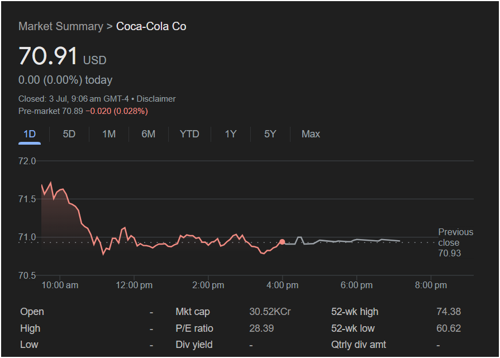Open the Market Summary link
The height and width of the screenshot is (358, 500).
(60, 26)
